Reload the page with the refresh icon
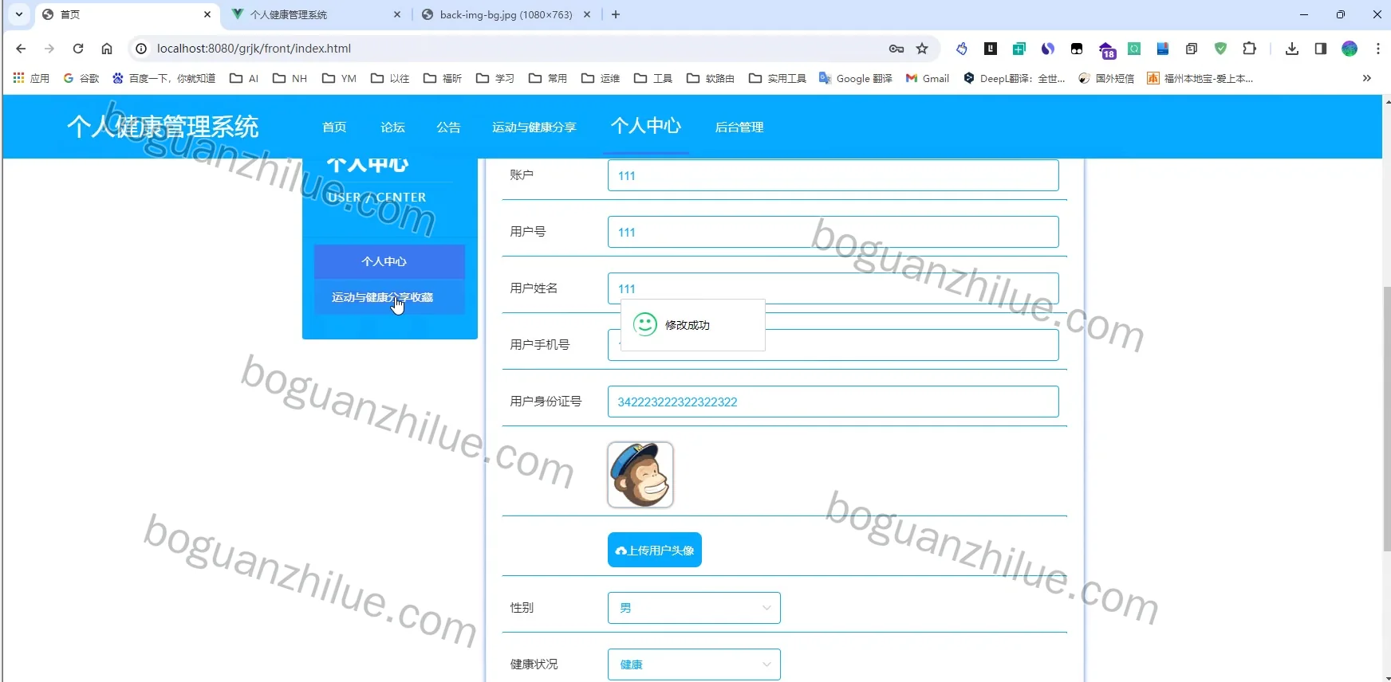 [x=78, y=49]
